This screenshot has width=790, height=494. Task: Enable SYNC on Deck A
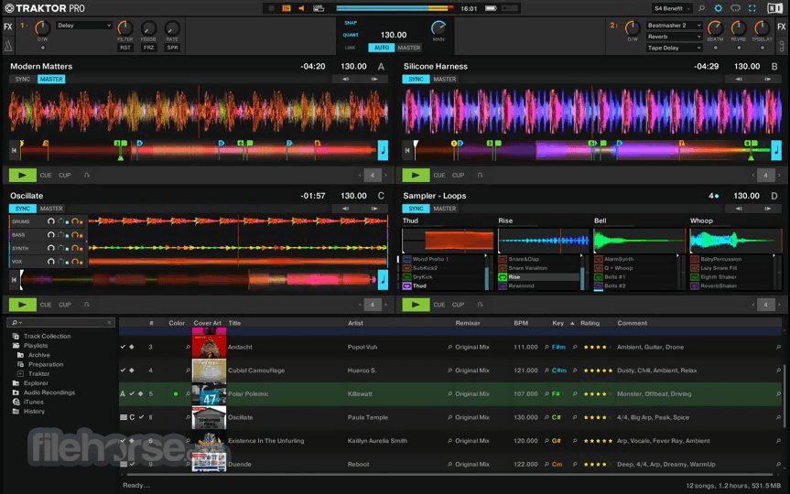(23, 79)
